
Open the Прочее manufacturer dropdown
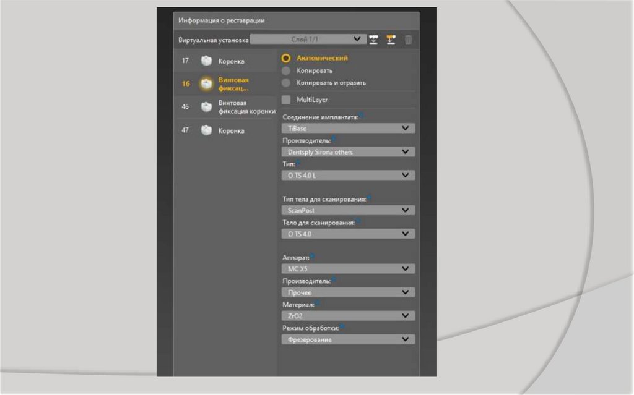tap(348, 292)
